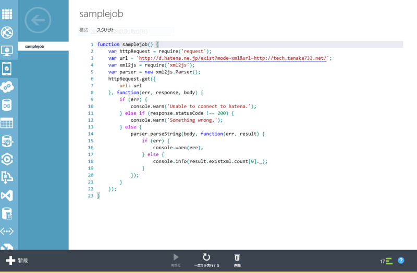
Task: Open Virtual Machines monitor icon
Action: tap(7, 50)
